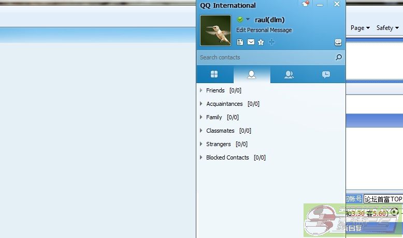Close the QQ International window
This screenshot has width=403, height=238.
click(x=337, y=4)
